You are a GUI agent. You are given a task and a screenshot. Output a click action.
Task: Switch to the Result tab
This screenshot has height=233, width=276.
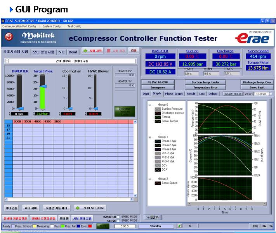click(191, 94)
